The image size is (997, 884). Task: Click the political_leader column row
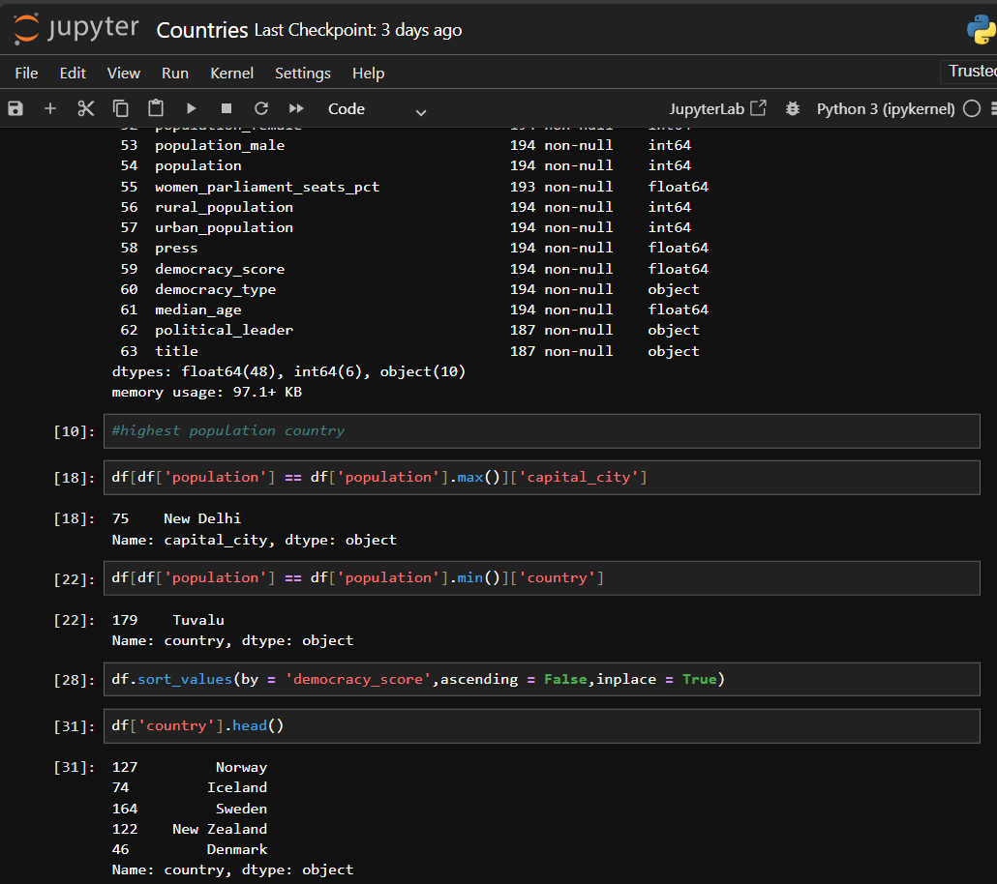[410, 330]
